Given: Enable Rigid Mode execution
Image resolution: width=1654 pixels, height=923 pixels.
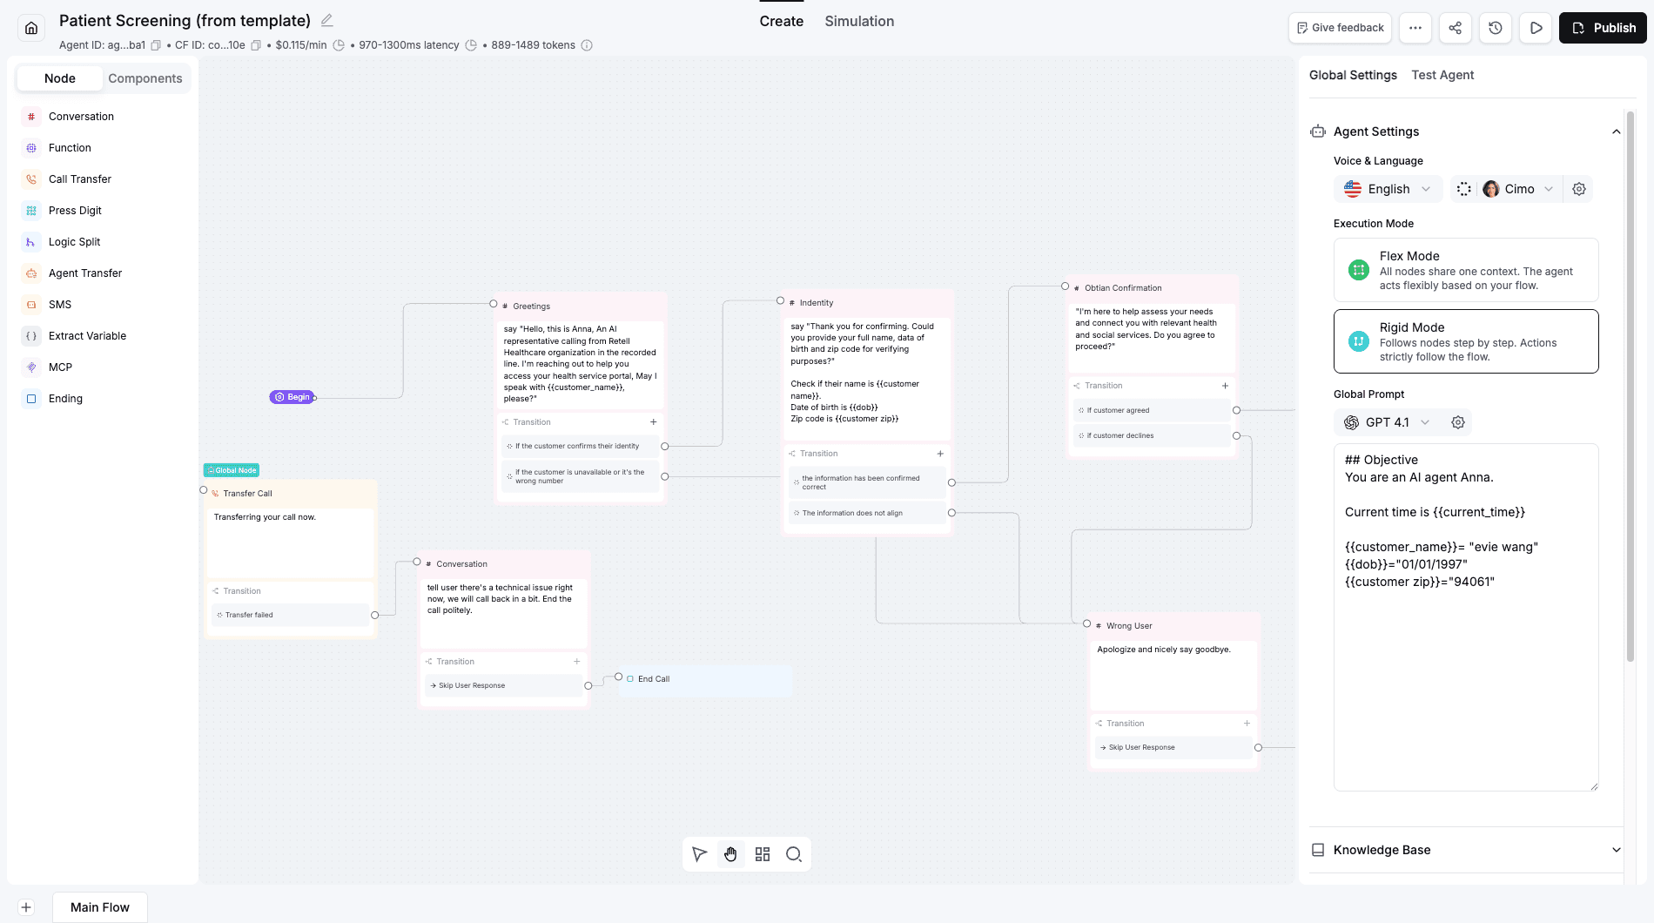Looking at the screenshot, I should (x=1465, y=341).
